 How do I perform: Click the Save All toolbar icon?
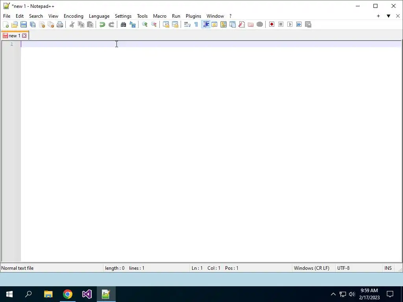tap(33, 24)
